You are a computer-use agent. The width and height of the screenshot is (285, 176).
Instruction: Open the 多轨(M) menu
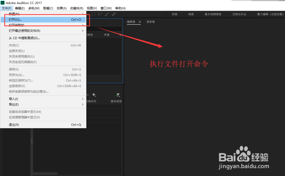[x=34, y=8]
